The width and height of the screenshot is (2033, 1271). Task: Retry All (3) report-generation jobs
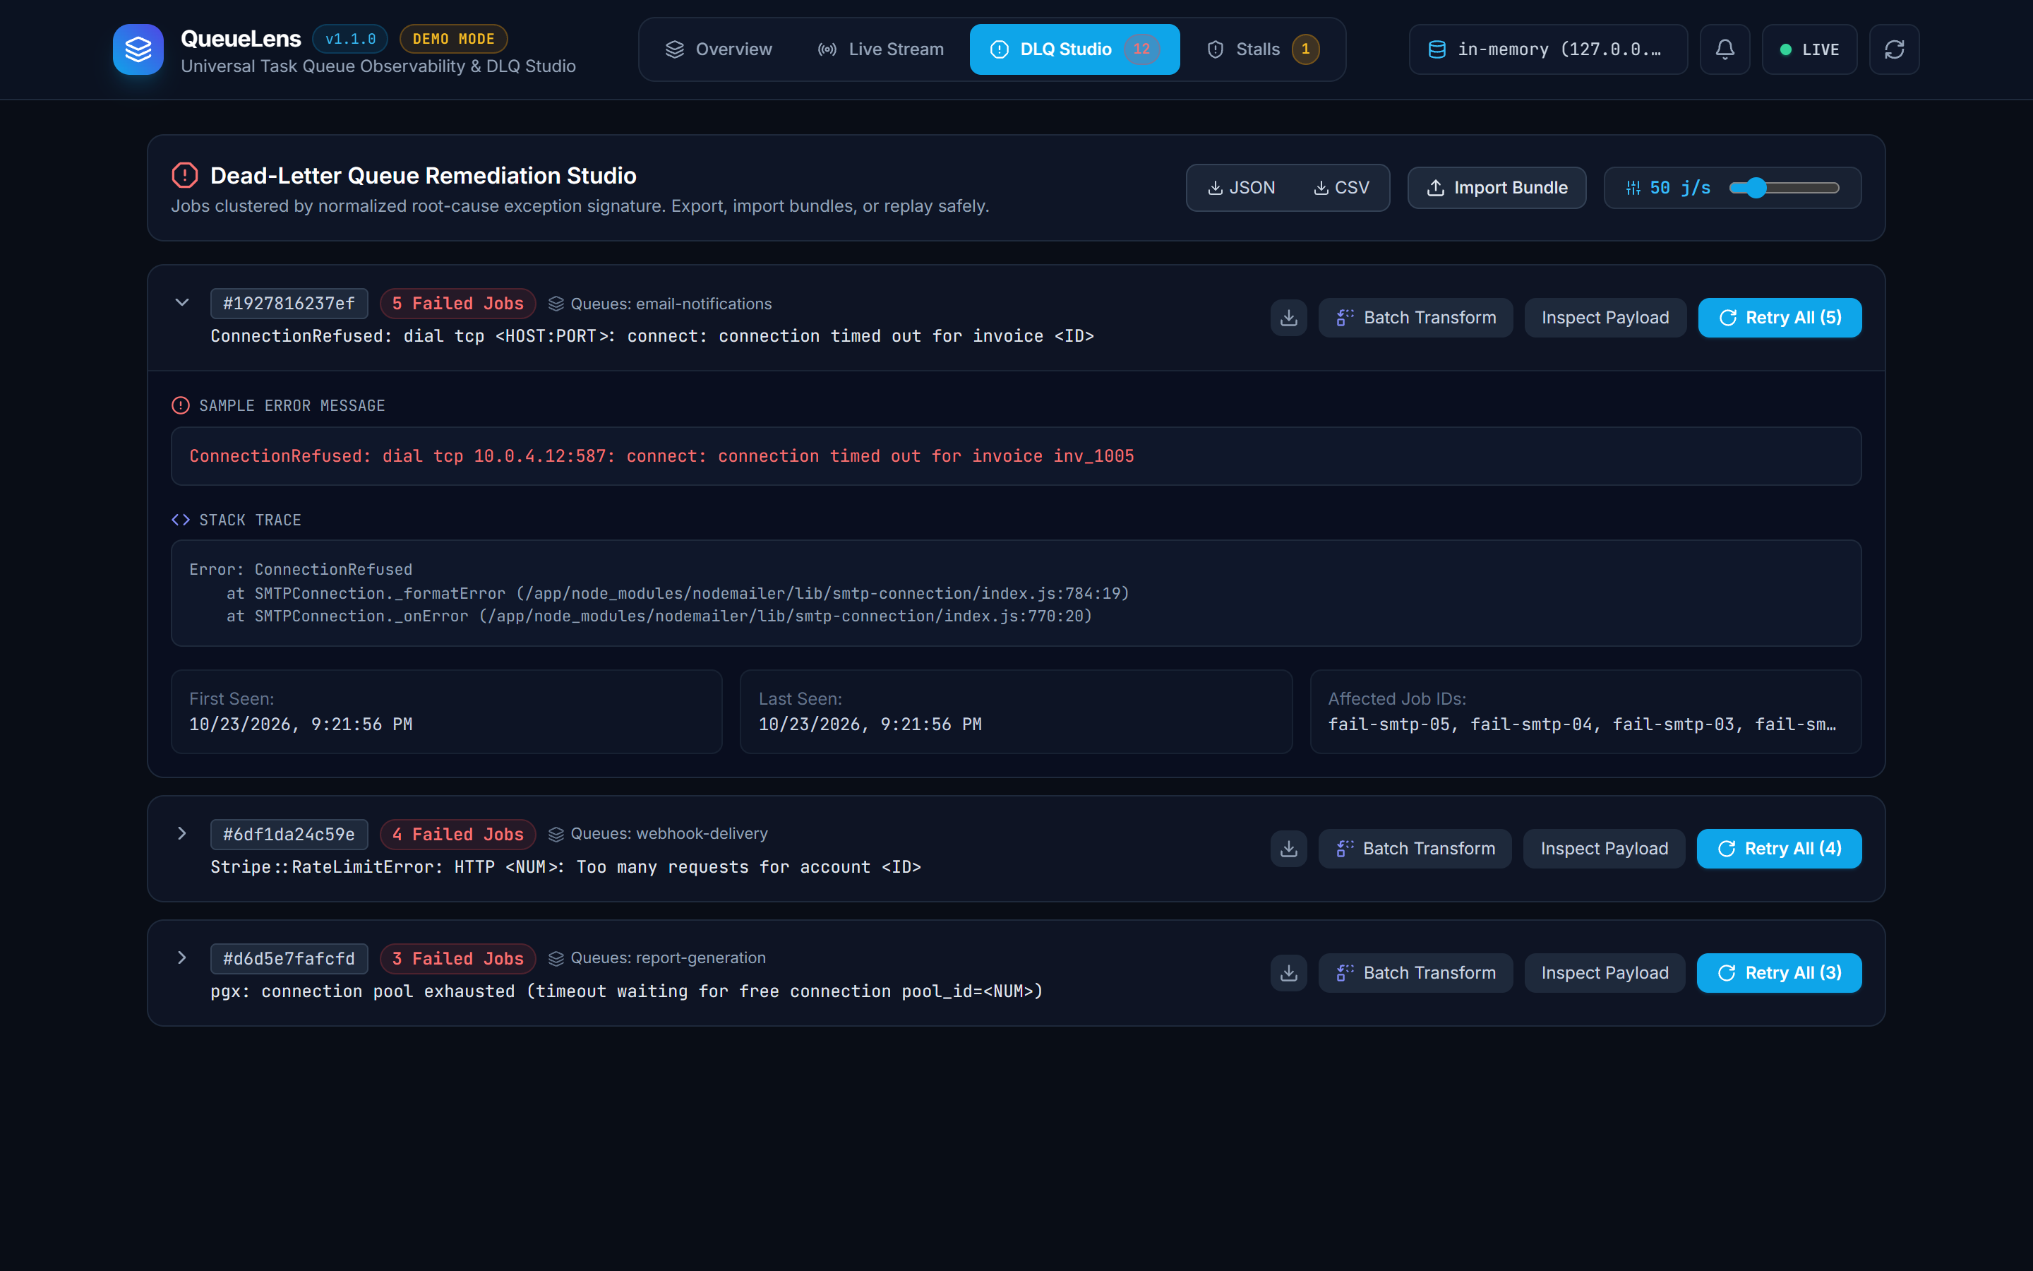[1780, 972]
